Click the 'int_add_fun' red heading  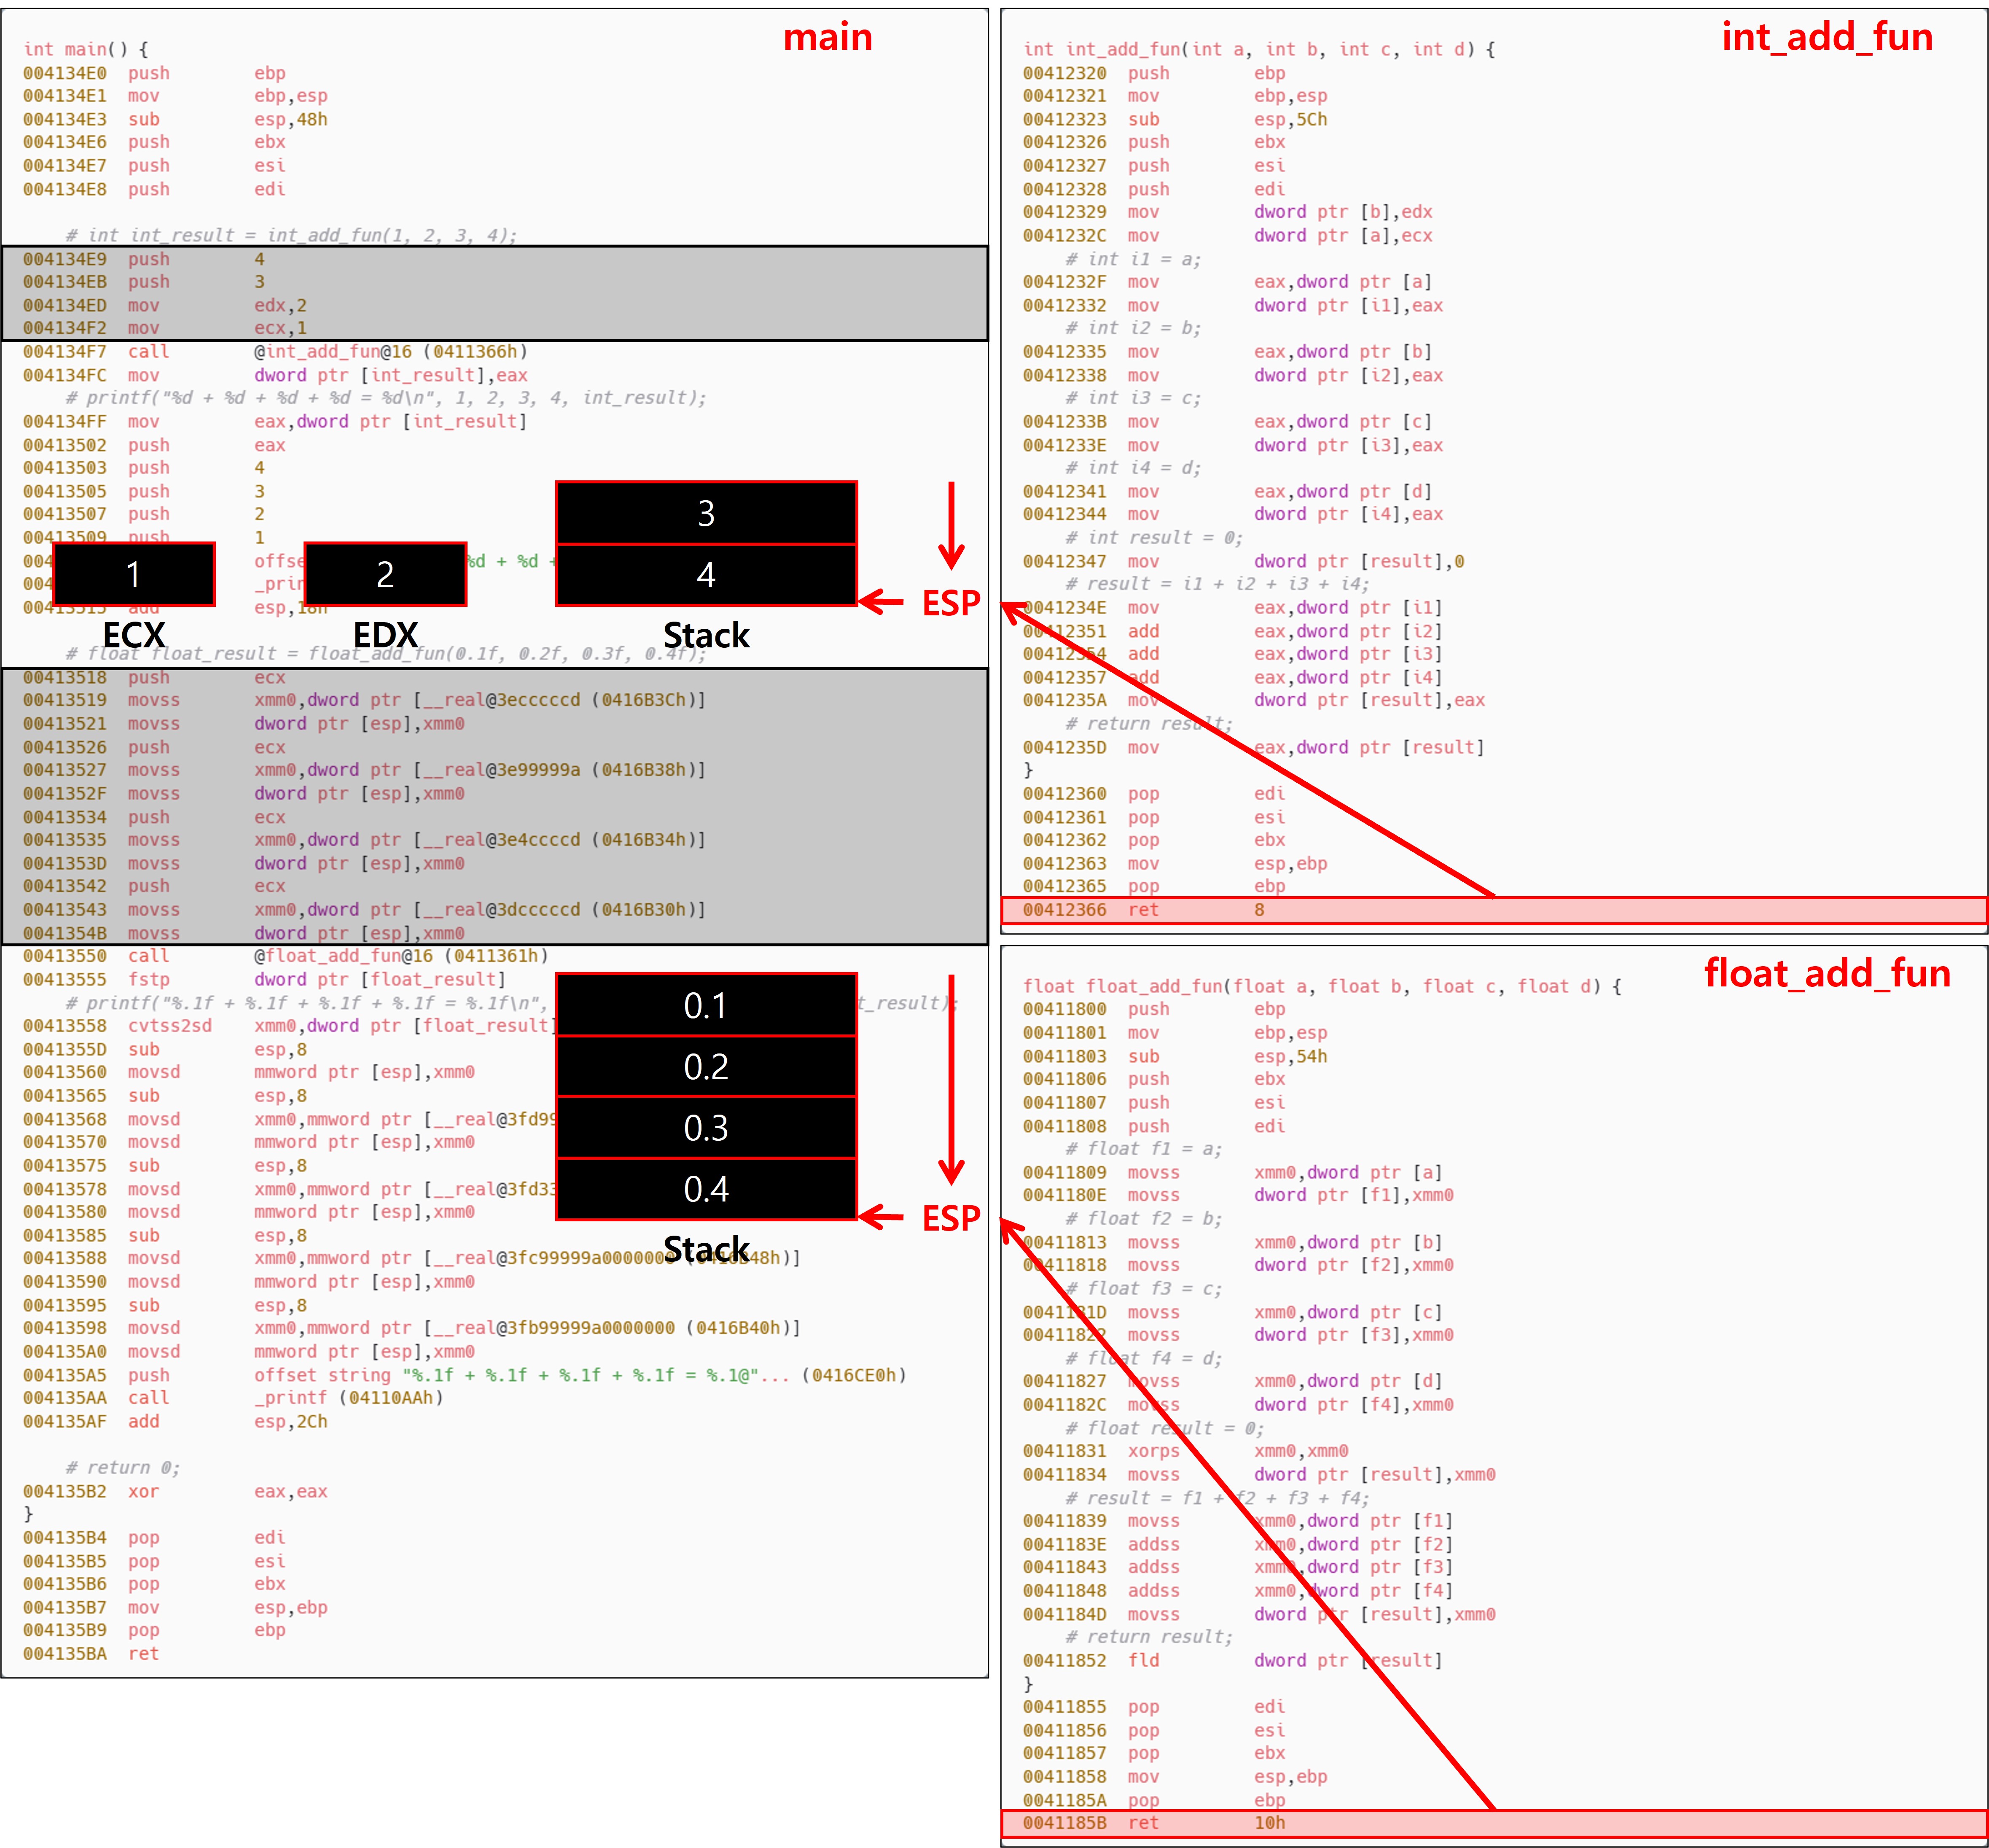click(x=1826, y=38)
